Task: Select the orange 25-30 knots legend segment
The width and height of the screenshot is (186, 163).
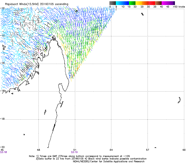Action: point(145,3)
